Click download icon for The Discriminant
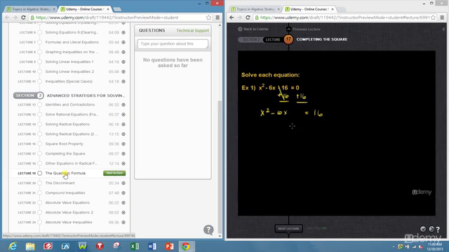 click(123, 183)
